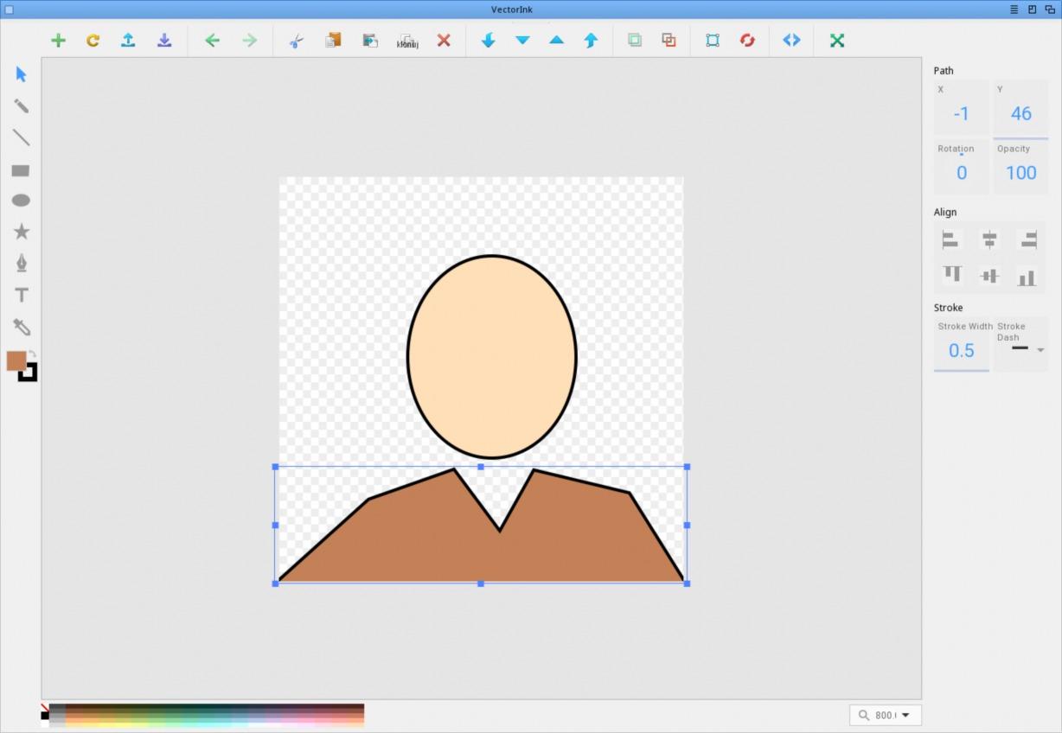
Task: Click the brown fill color swatch
Action: click(x=16, y=361)
